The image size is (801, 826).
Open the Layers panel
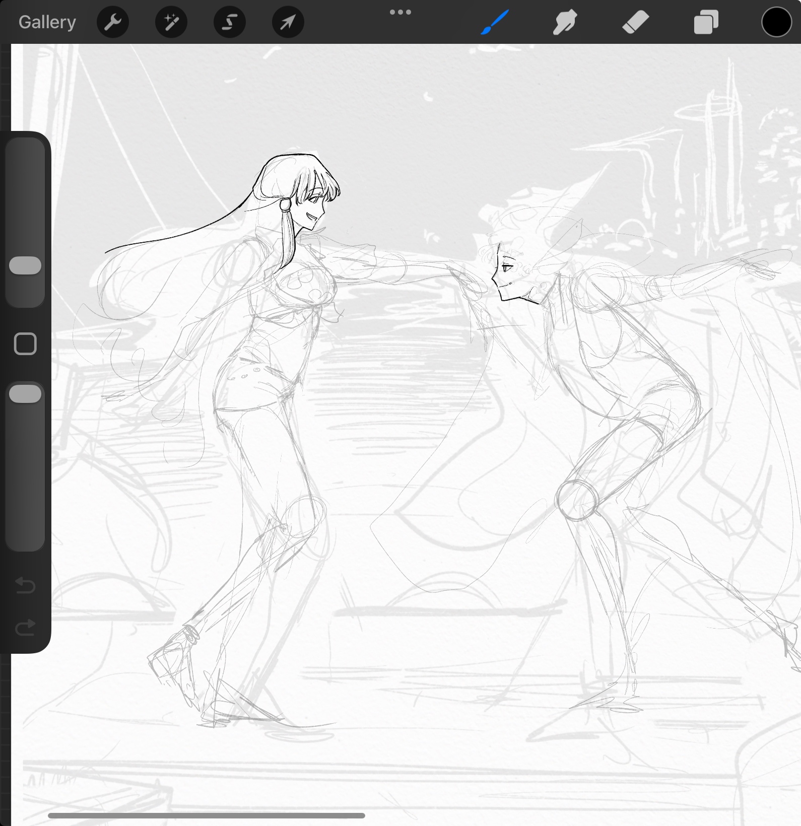coord(706,22)
